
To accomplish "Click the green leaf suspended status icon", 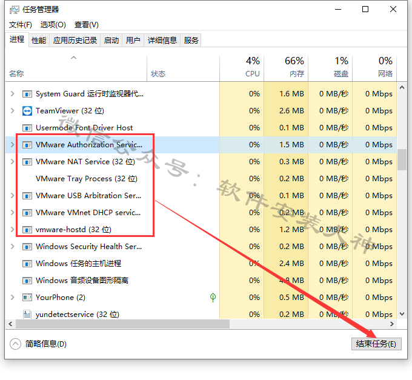I will click(213, 298).
